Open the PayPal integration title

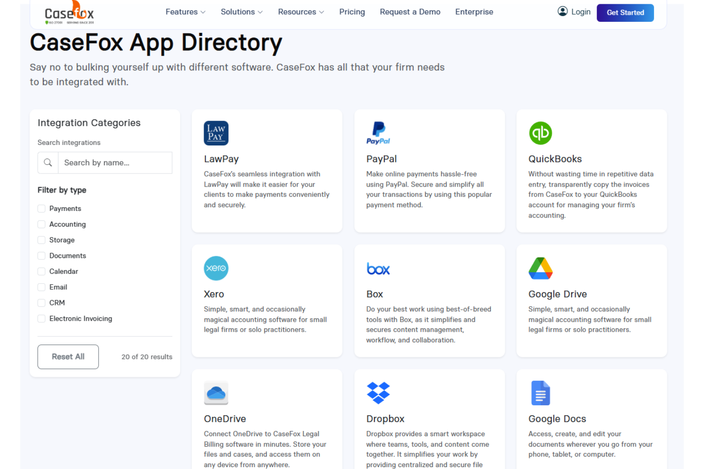tap(381, 159)
